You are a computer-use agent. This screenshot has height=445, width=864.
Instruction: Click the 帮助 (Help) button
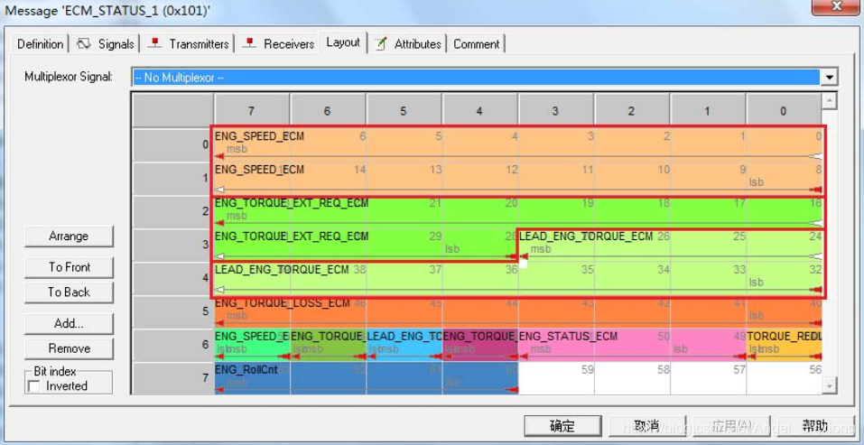point(814,426)
